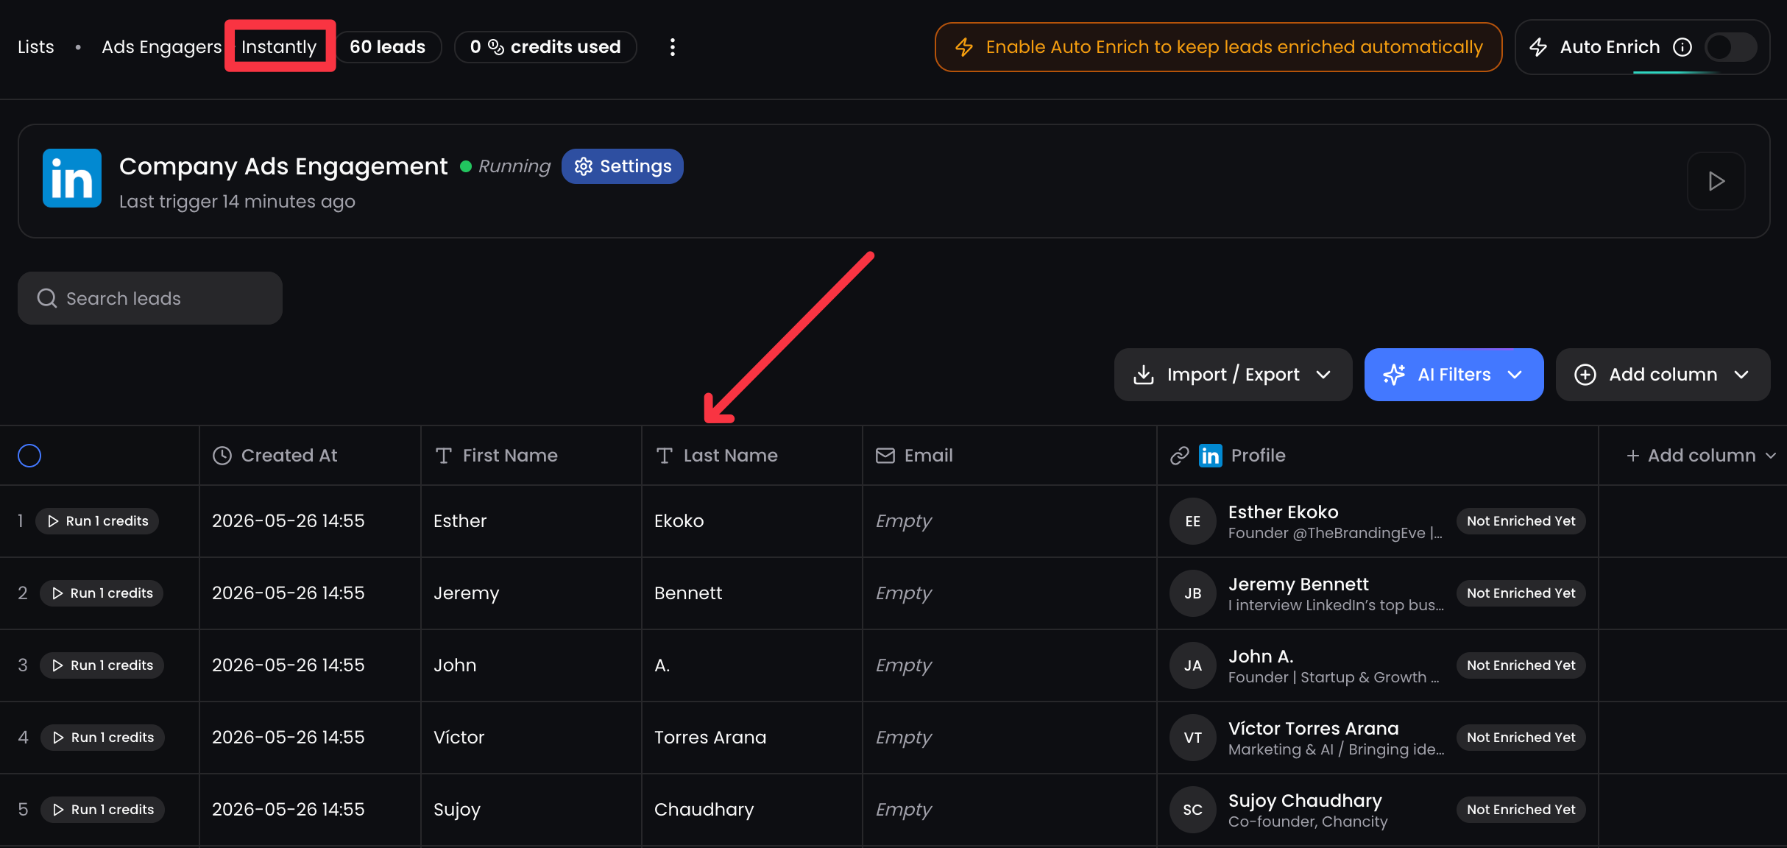The image size is (1787, 848).
Task: Expand the Import / Export dropdown
Action: (x=1233, y=375)
